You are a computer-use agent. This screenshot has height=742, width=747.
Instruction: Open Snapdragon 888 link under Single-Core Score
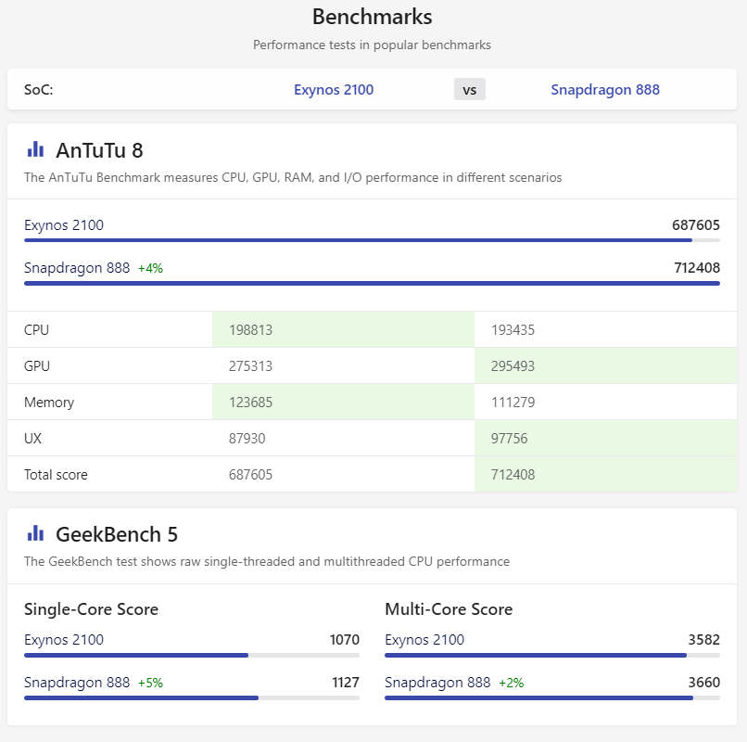(77, 683)
